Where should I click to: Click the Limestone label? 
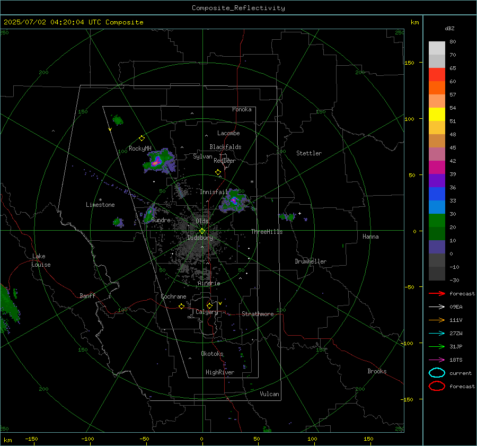tap(100, 205)
